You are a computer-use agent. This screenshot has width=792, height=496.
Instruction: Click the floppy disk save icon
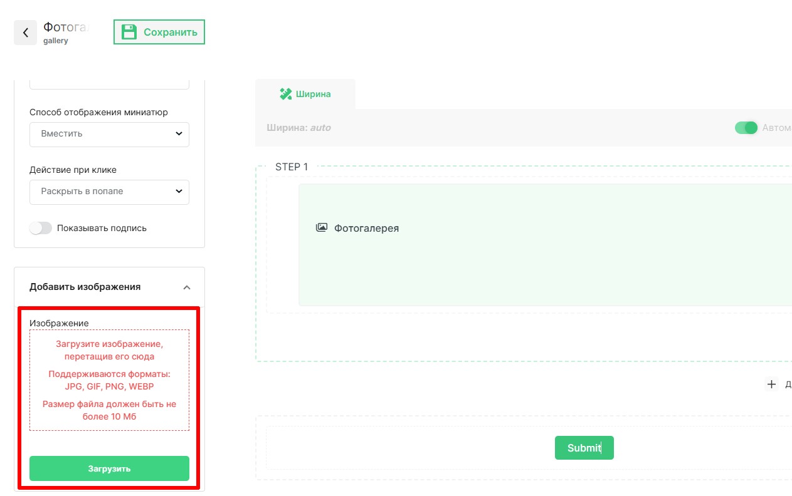(x=129, y=33)
